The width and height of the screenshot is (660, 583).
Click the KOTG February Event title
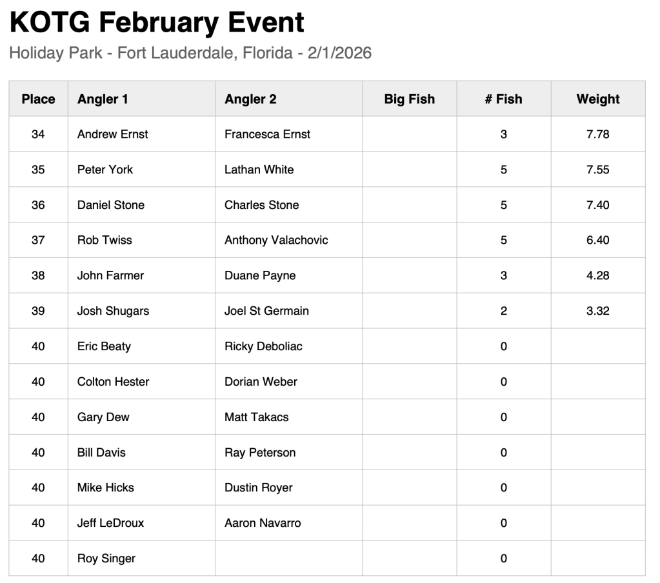pyautogui.click(x=157, y=23)
